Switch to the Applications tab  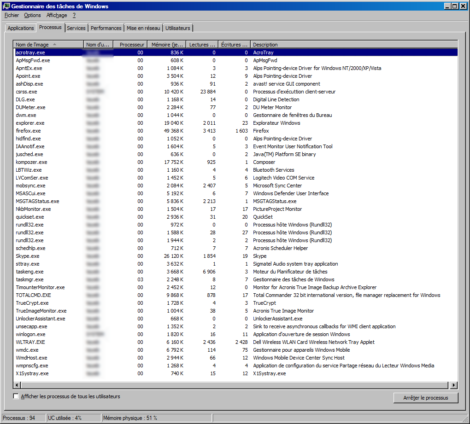point(21,28)
